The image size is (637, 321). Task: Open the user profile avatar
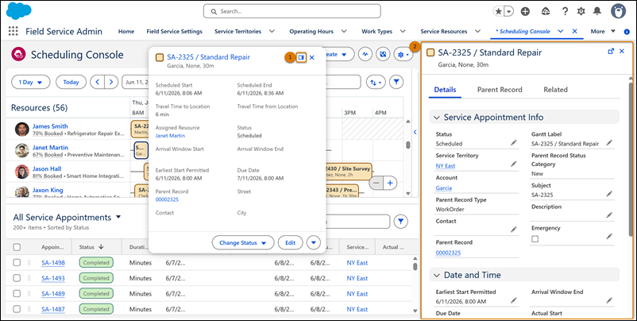[x=618, y=11]
